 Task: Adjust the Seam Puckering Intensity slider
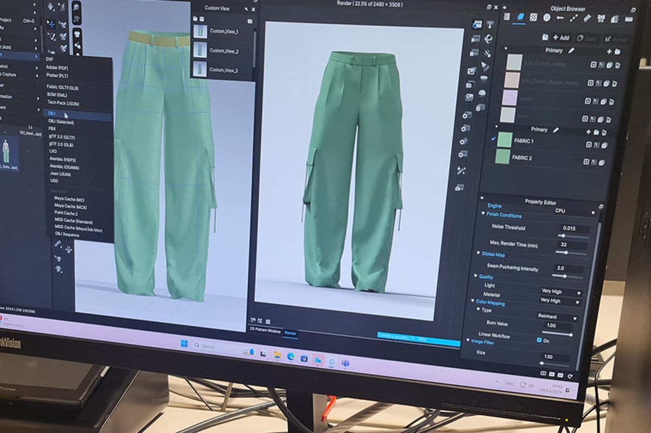(567, 277)
